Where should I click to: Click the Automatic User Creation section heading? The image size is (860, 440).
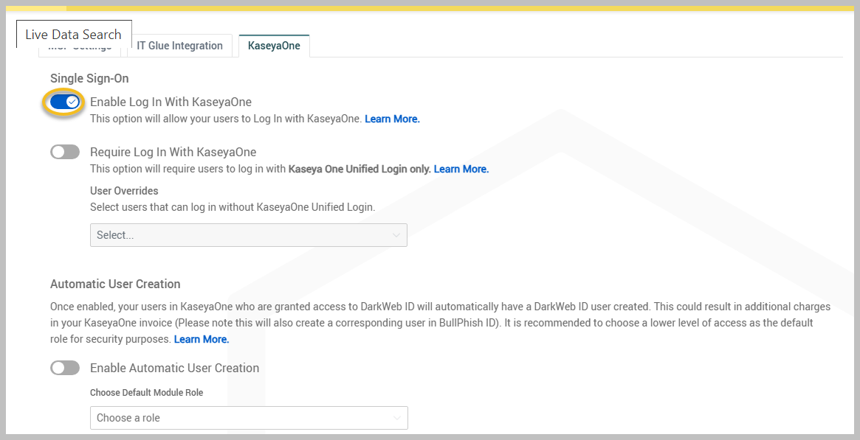[115, 284]
